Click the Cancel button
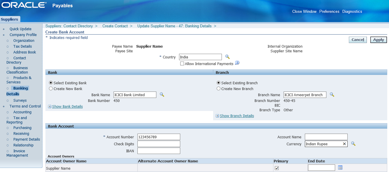The image size is (389, 172). point(358,40)
